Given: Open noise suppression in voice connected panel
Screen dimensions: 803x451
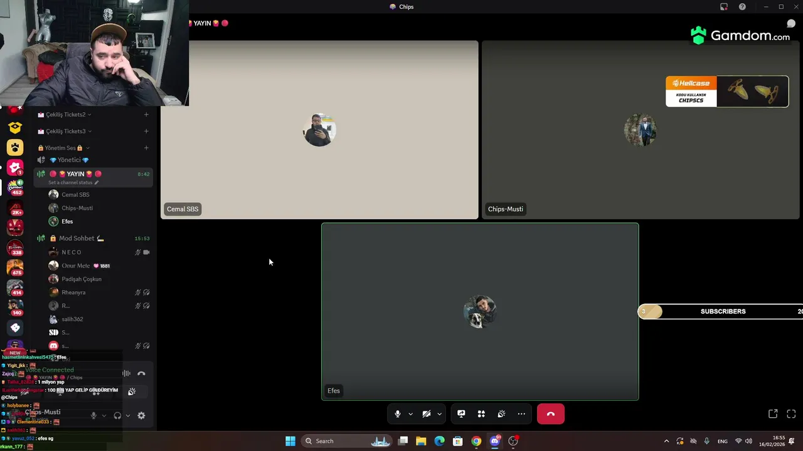Looking at the screenshot, I should point(126,373).
